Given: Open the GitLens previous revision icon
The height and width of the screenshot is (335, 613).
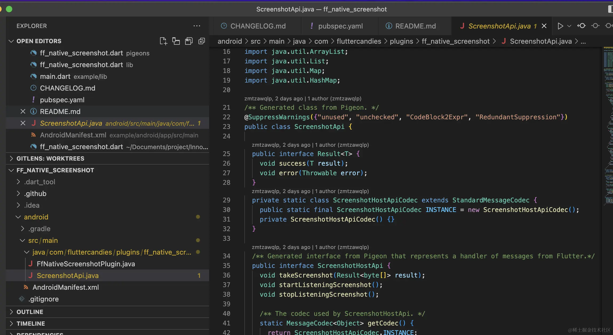Looking at the screenshot, I should pos(582,26).
